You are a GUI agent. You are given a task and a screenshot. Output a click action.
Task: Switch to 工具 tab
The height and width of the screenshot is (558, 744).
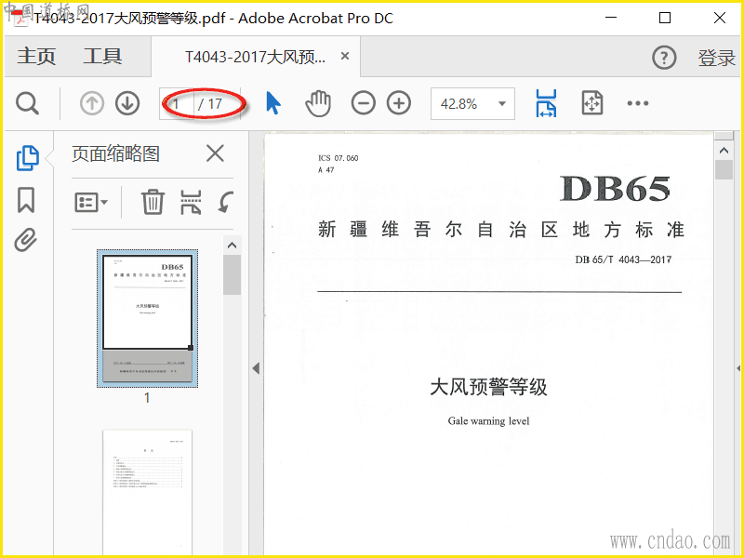point(102,57)
